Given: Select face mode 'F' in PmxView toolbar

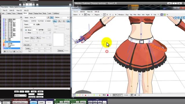Looking at the screenshot, I should (82, 15).
